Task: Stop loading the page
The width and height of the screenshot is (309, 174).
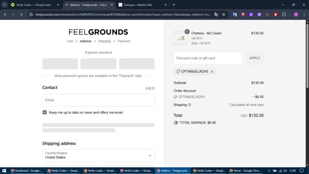Action: pyautogui.click(x=21, y=14)
